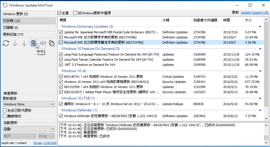Switch to 已安裝 (12) tab
Image resolution: width=270 pixels, height=147 pixels.
29,21
